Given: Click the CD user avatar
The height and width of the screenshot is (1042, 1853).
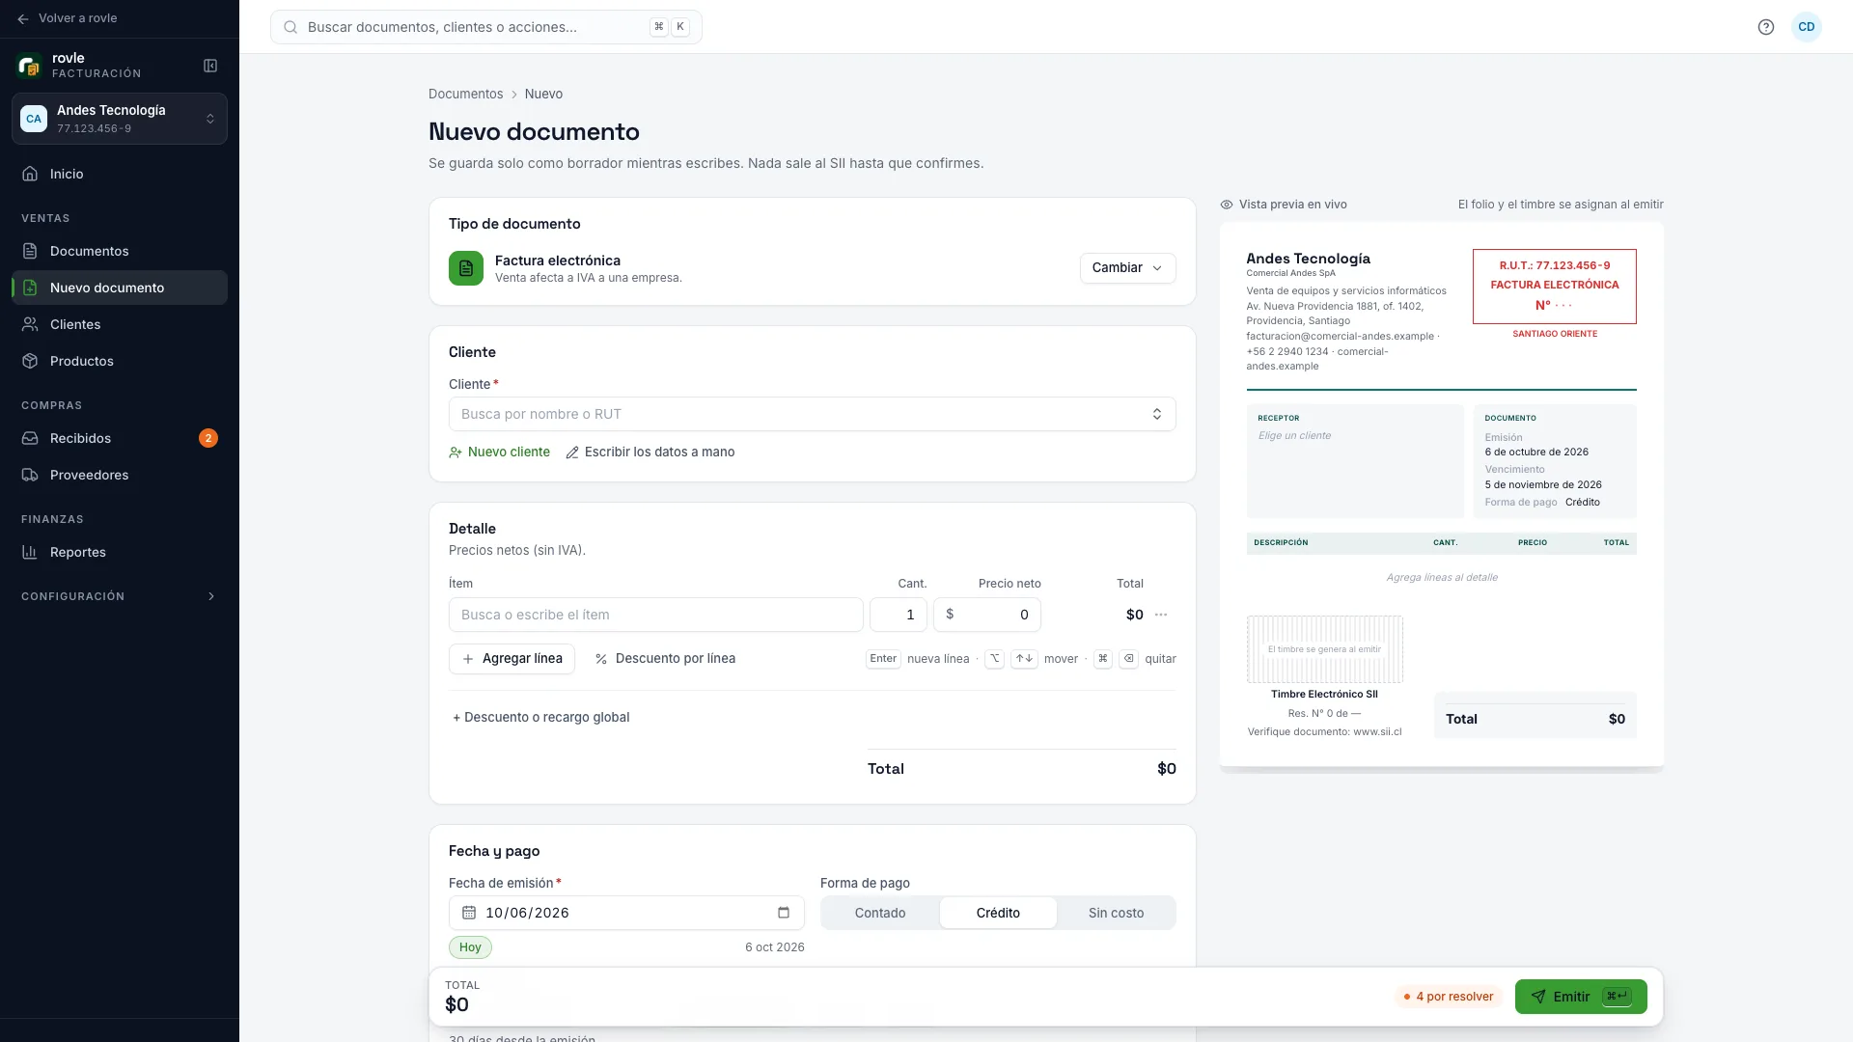Looking at the screenshot, I should (x=1807, y=27).
